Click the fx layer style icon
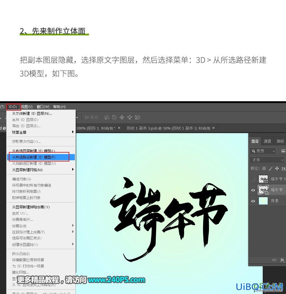The image size is (286, 294). 282,260
